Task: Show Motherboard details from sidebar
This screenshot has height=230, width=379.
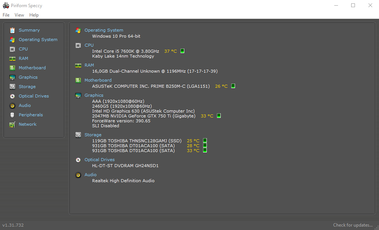Action: click(32, 68)
